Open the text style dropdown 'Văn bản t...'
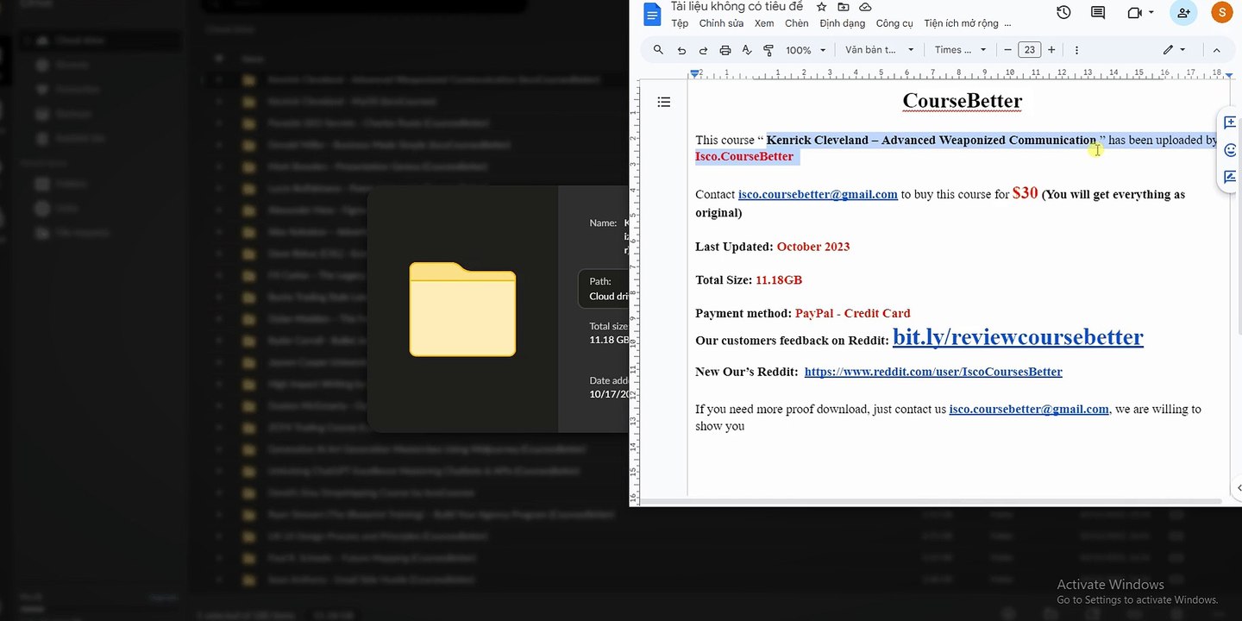This screenshot has height=621, width=1242. [x=880, y=50]
